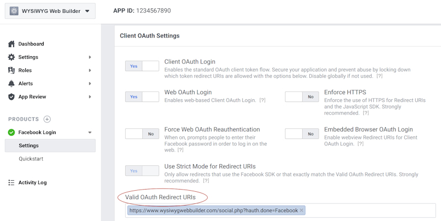
Task: Enable Embedded Browser OAuth Login switch
Action: [x=302, y=134]
